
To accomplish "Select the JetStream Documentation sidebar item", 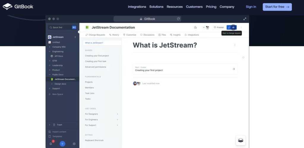I will click(x=62, y=79).
